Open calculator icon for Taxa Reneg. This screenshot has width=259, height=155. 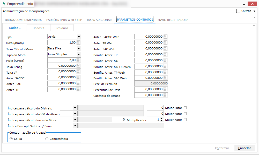79,66
